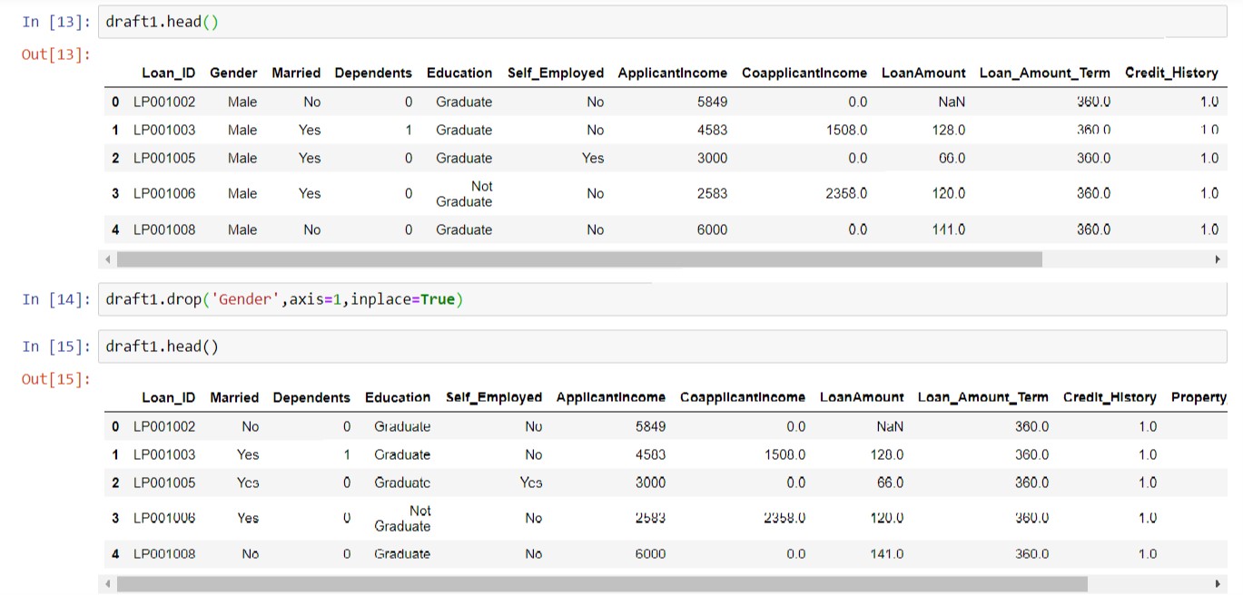Click the left scroll arrow below the first table
This screenshot has height=595, width=1243.
tap(108, 259)
